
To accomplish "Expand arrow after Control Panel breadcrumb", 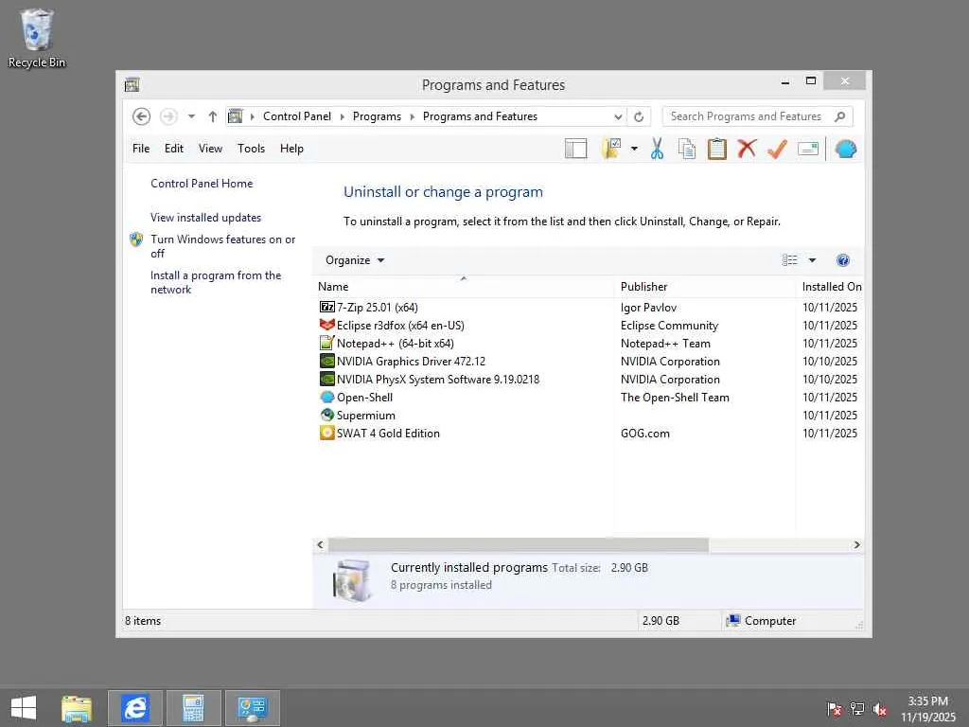I will pos(342,116).
